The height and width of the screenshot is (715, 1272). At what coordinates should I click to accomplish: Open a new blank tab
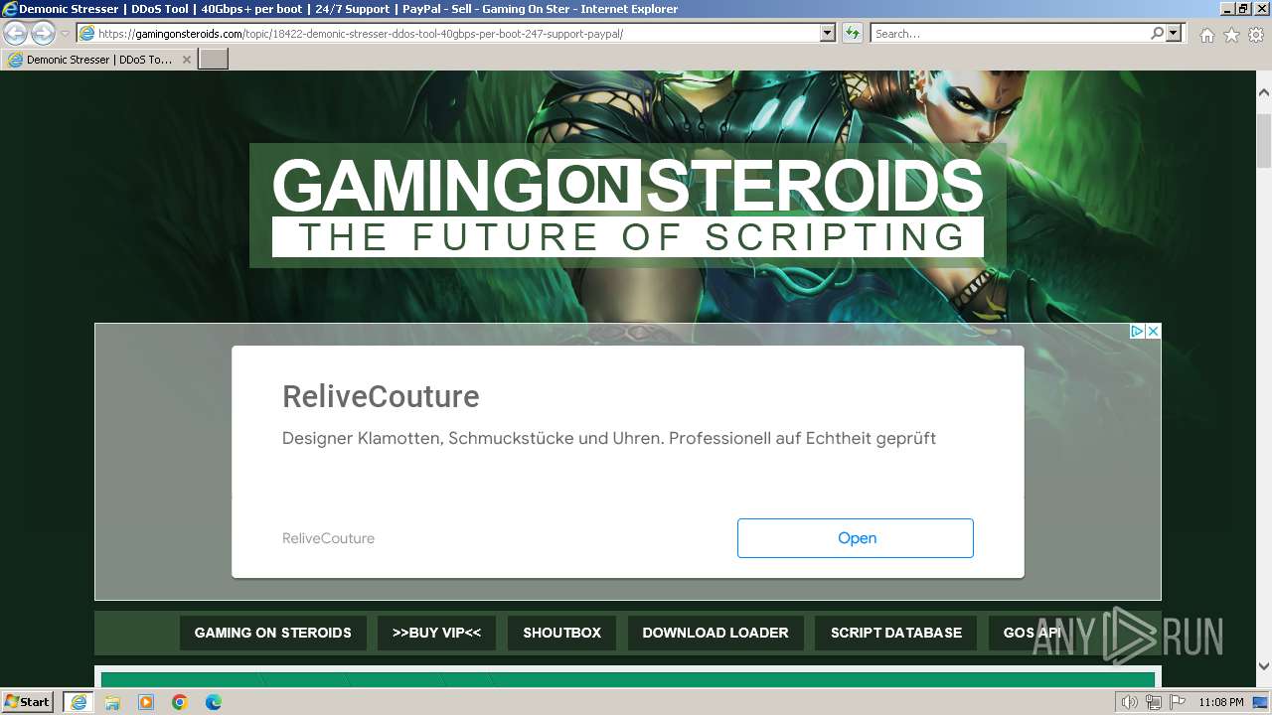[214, 60]
